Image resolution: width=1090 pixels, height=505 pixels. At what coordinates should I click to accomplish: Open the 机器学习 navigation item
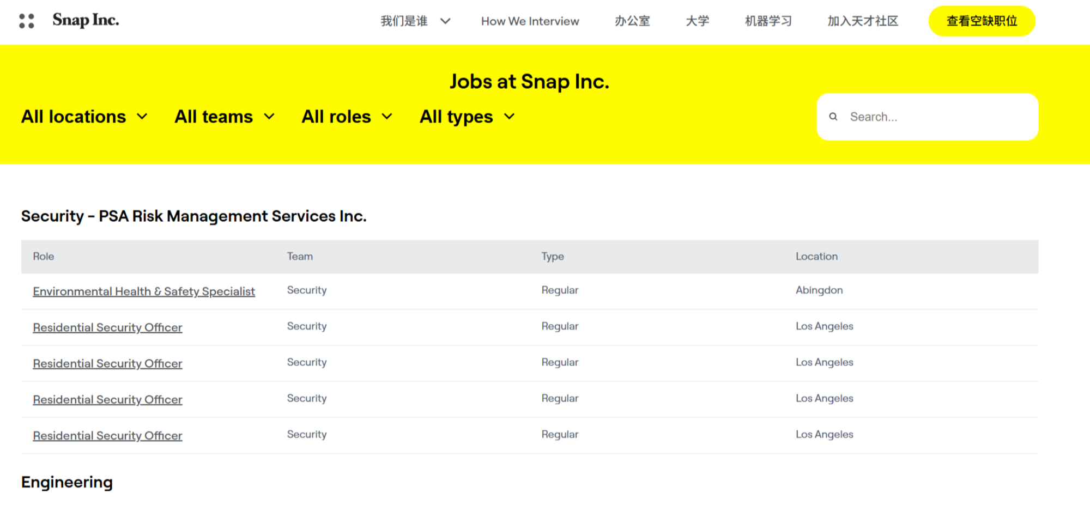point(768,21)
